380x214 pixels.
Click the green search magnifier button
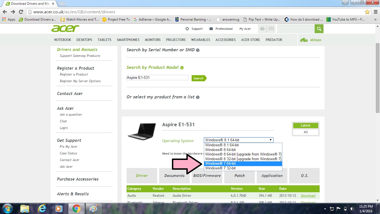coord(319,29)
